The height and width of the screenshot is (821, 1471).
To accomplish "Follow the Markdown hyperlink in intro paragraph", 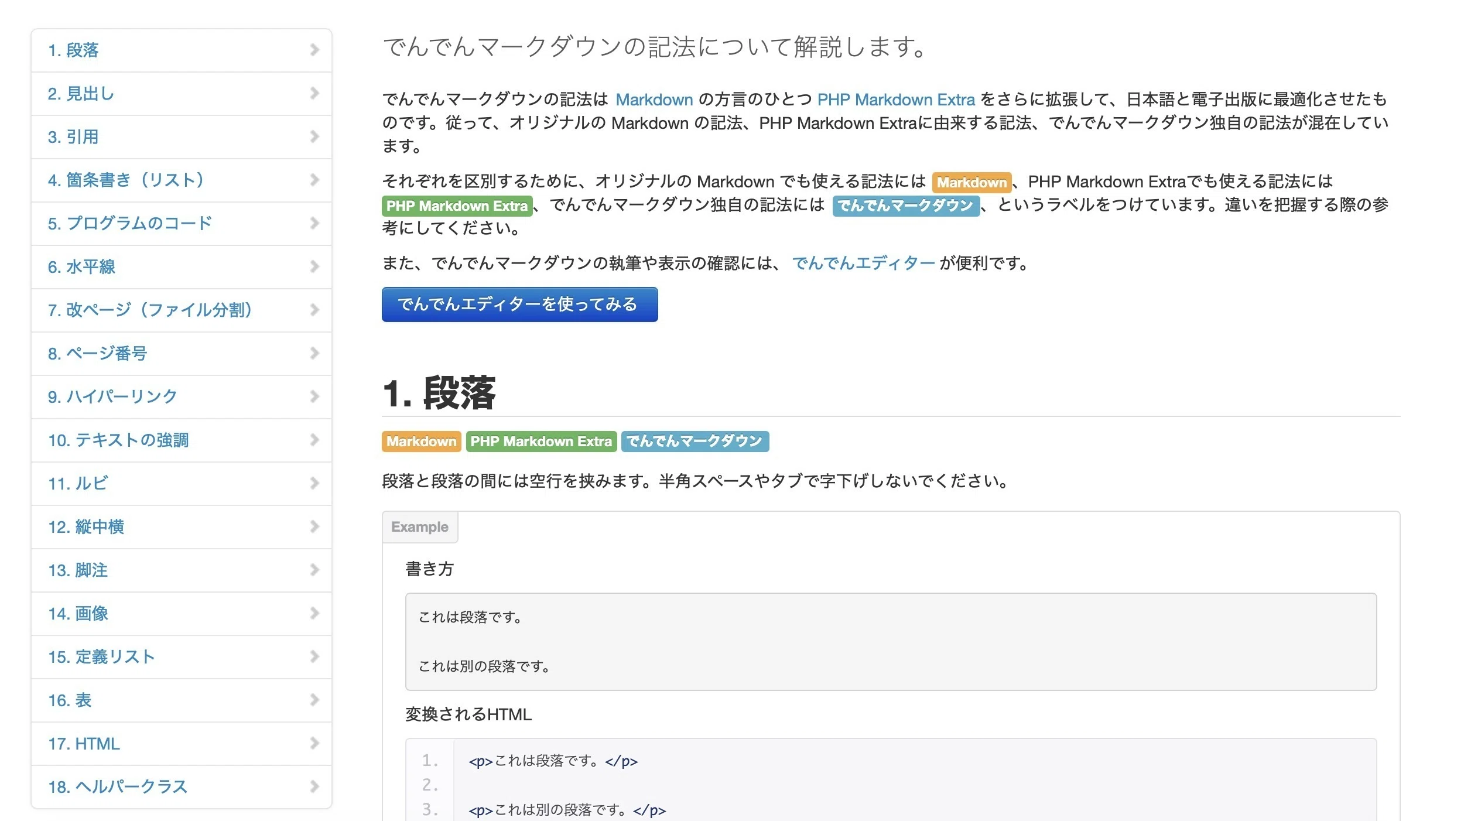I will (654, 100).
